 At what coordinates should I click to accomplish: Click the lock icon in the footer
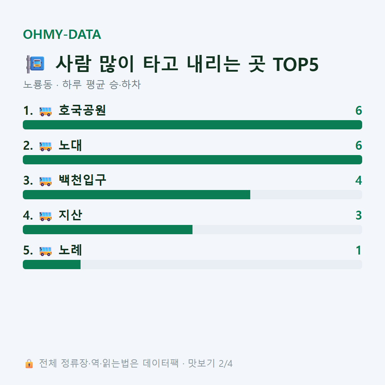29,363
